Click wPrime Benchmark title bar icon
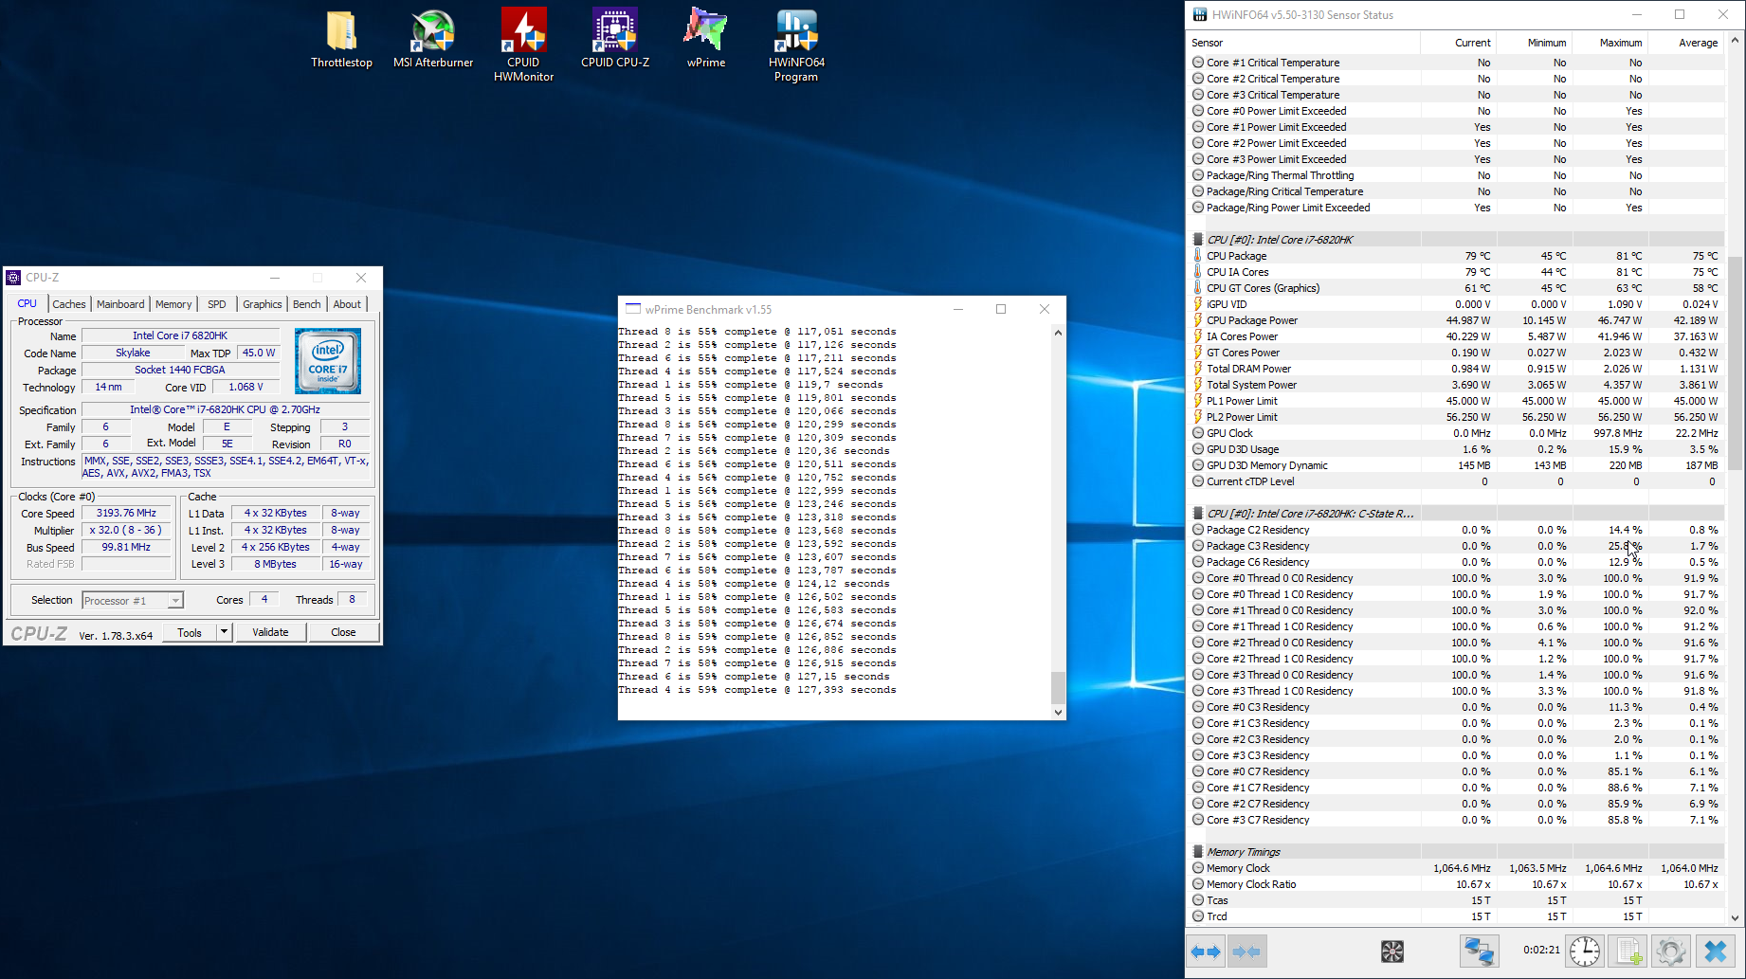This screenshot has height=979, width=1746. [x=632, y=309]
